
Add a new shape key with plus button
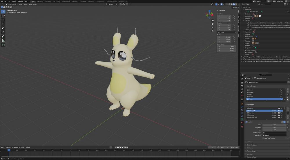pyautogui.click(x=288, y=108)
